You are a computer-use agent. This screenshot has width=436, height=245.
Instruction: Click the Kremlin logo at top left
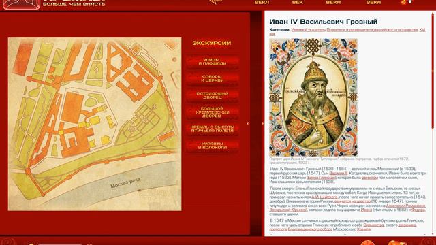pos(21,5)
